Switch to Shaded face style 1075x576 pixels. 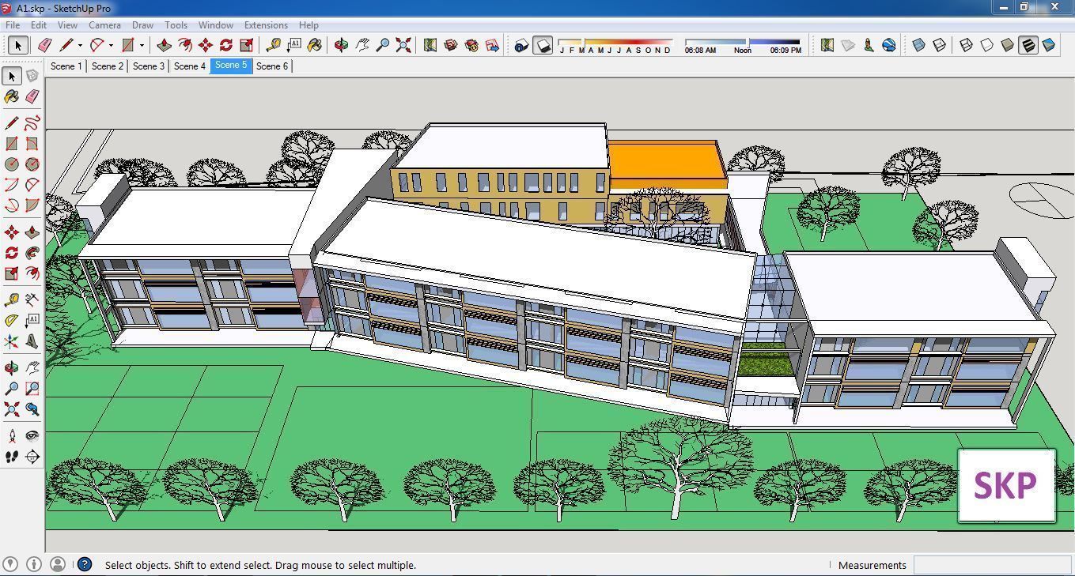point(1007,45)
